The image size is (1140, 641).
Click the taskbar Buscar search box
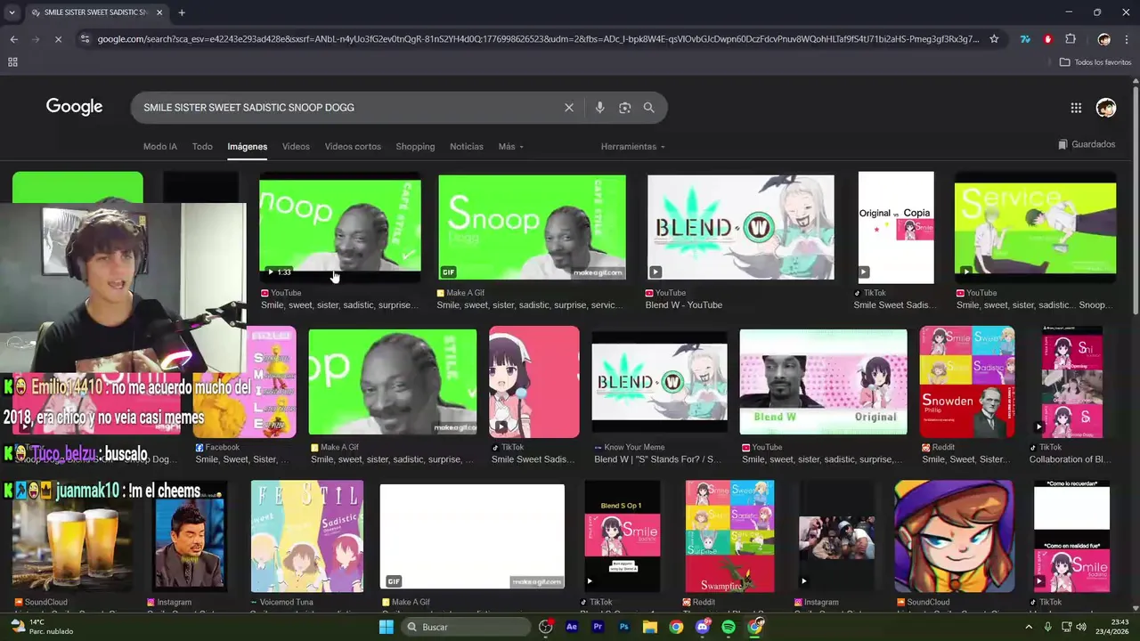coord(465,627)
